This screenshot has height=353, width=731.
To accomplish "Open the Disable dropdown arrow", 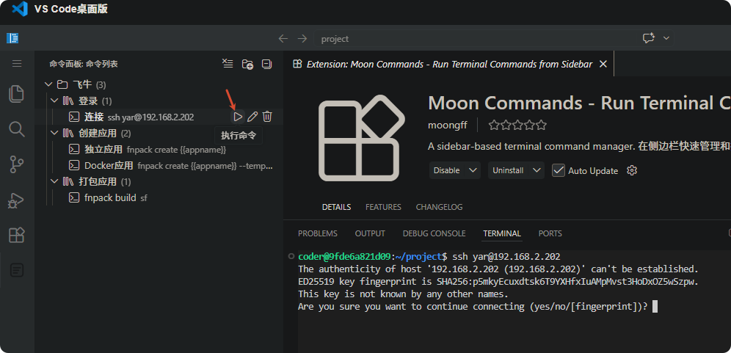I will [473, 170].
